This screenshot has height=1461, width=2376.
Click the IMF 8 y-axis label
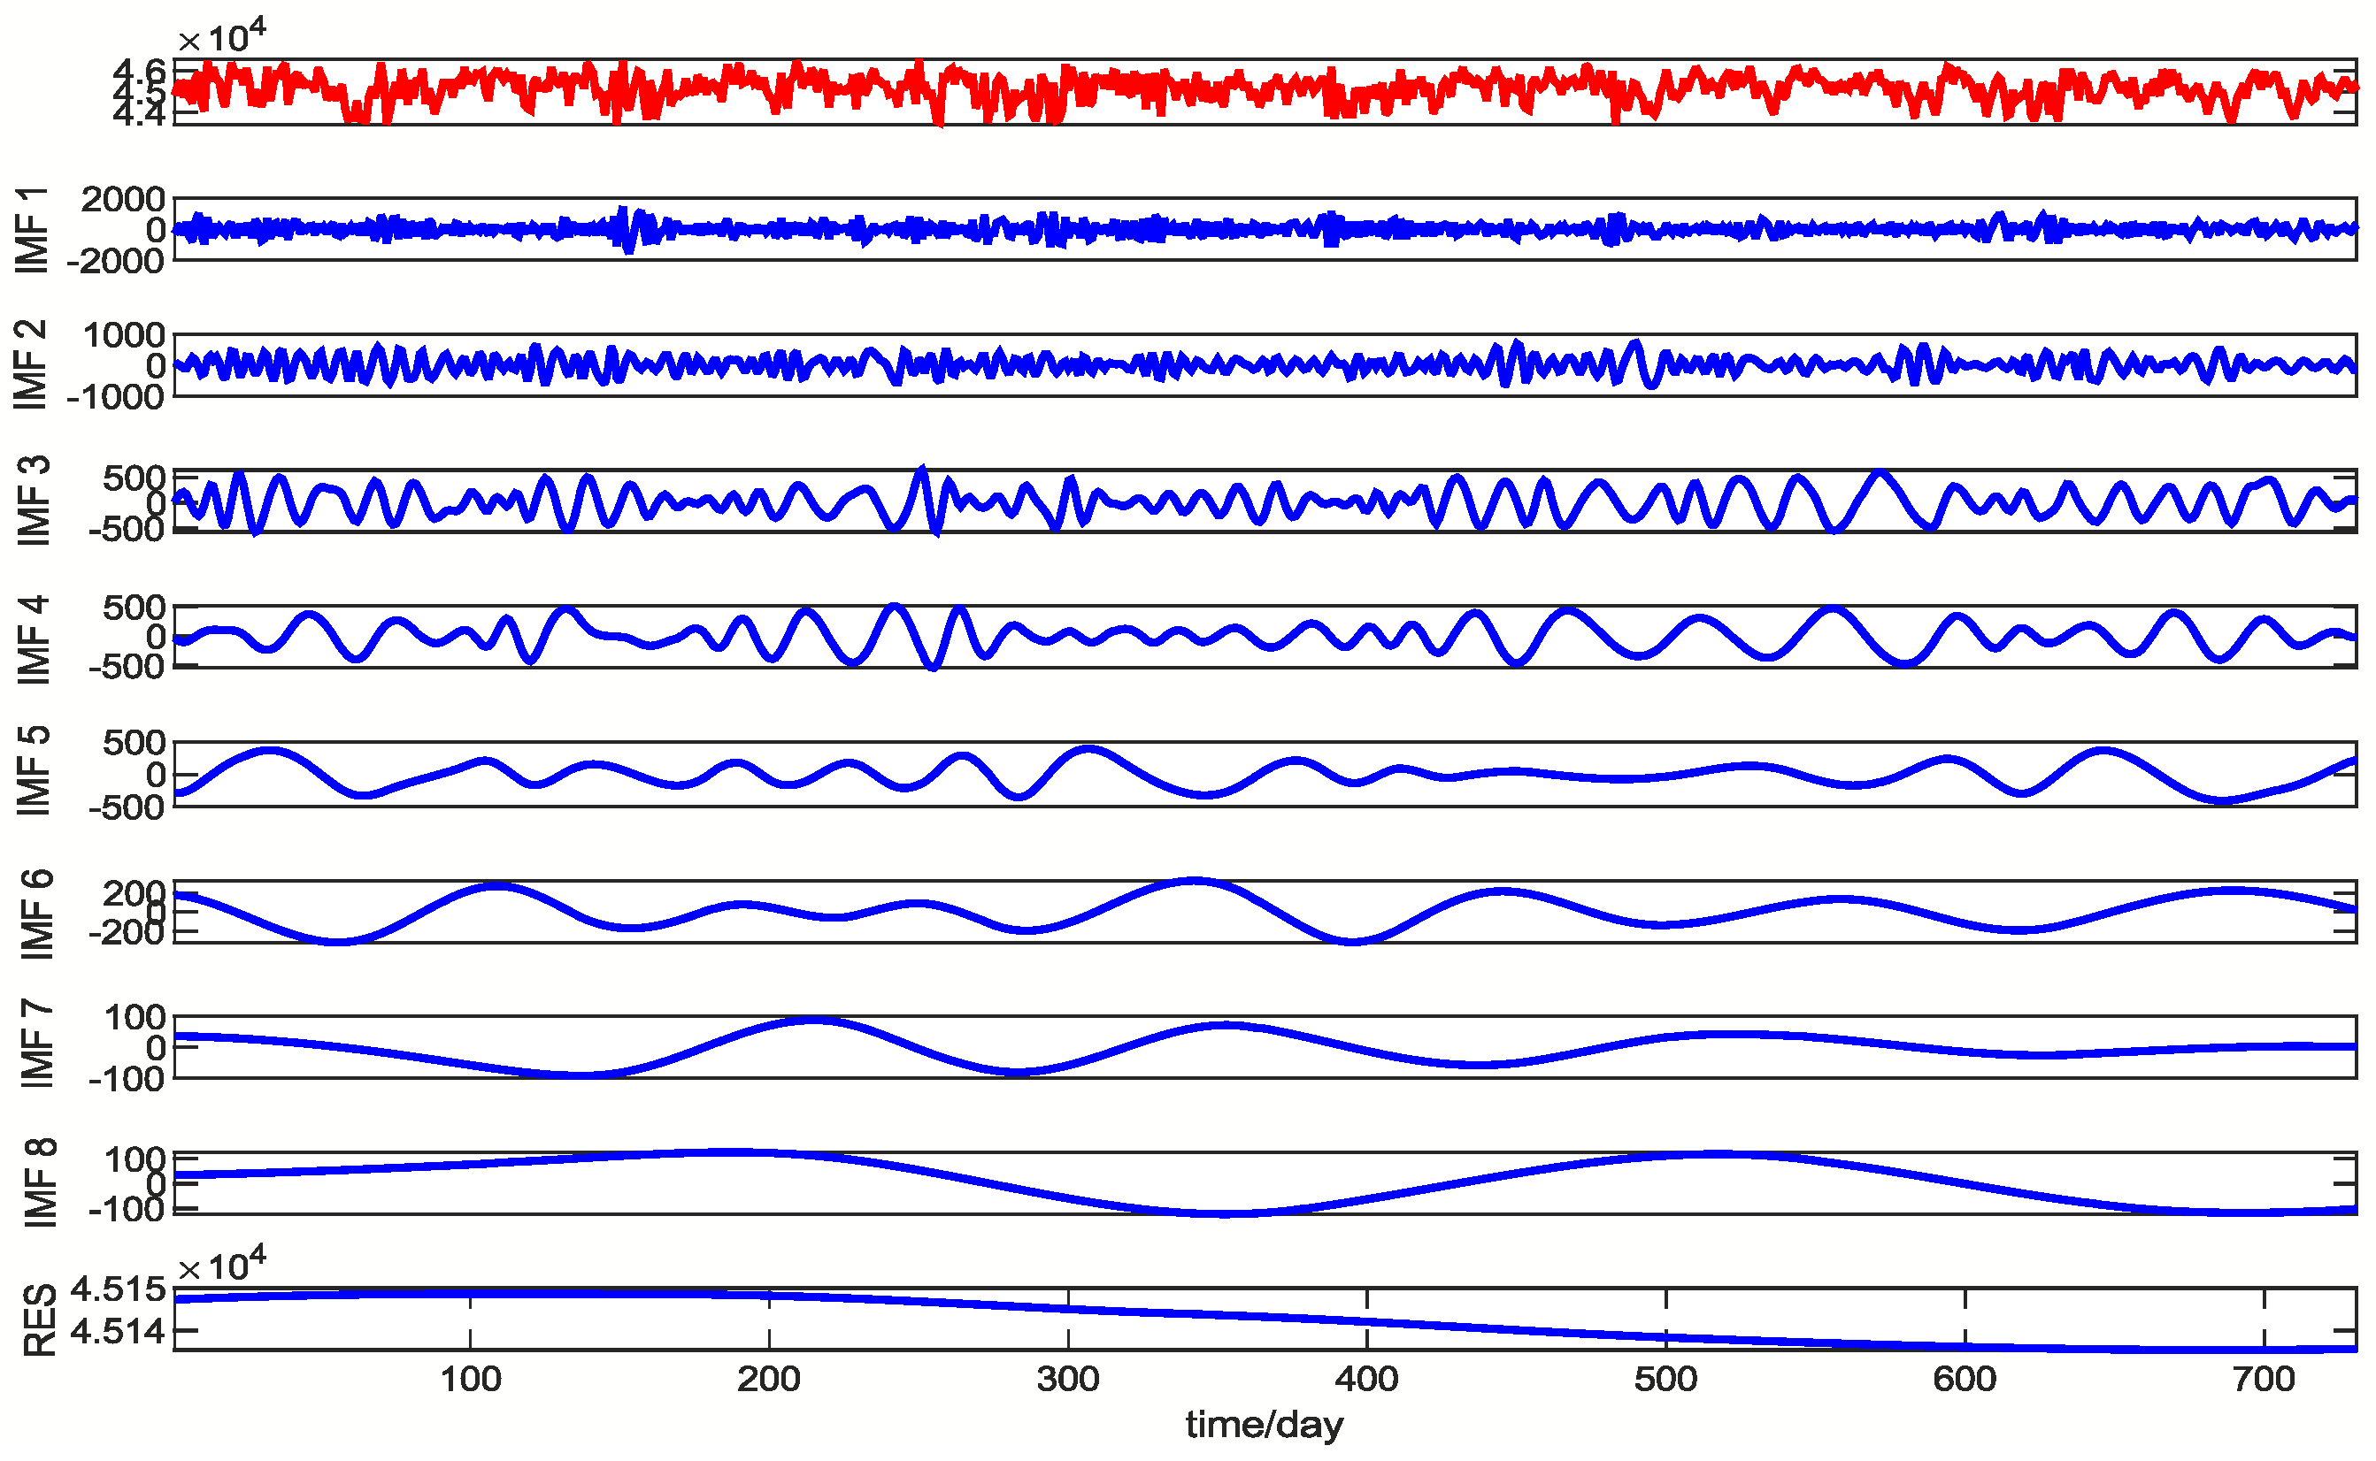click(x=39, y=1182)
